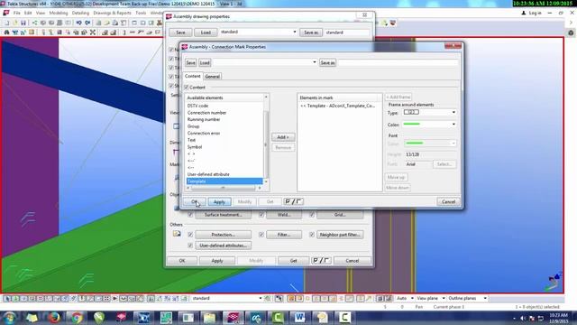Click the green frame Color swatch
Screen dimensions: 577x325
(x=412, y=125)
